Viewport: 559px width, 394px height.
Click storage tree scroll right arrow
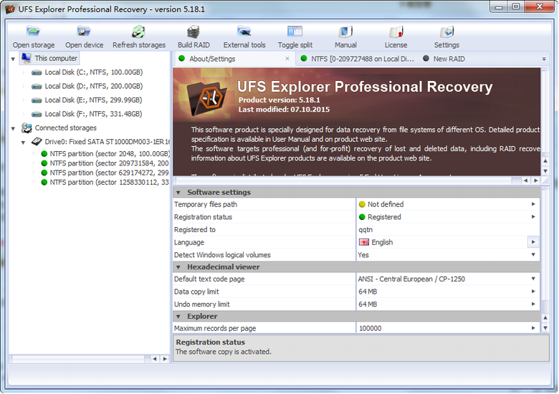pyautogui.click(x=165, y=359)
